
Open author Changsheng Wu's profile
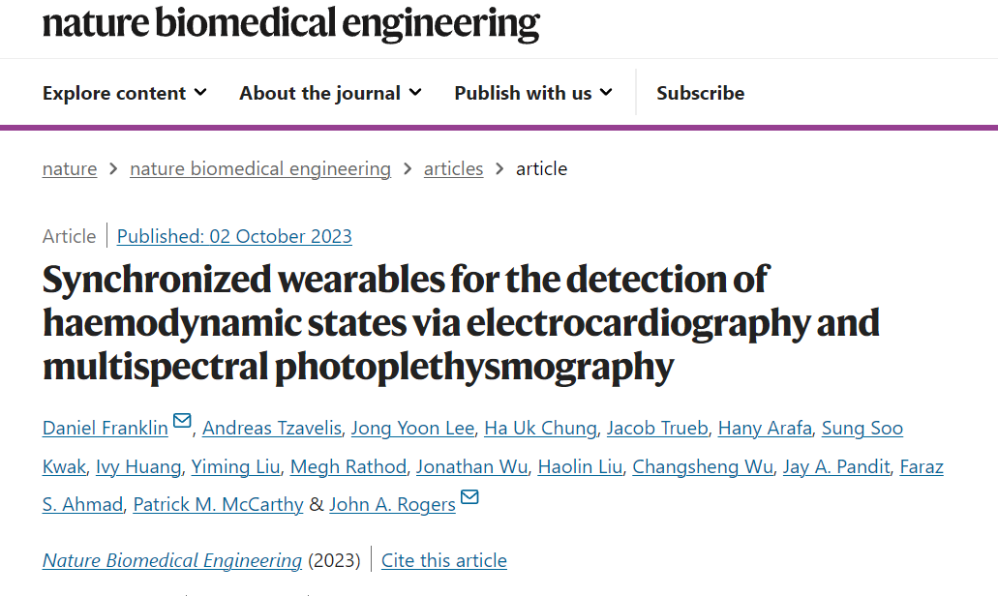tap(703, 467)
